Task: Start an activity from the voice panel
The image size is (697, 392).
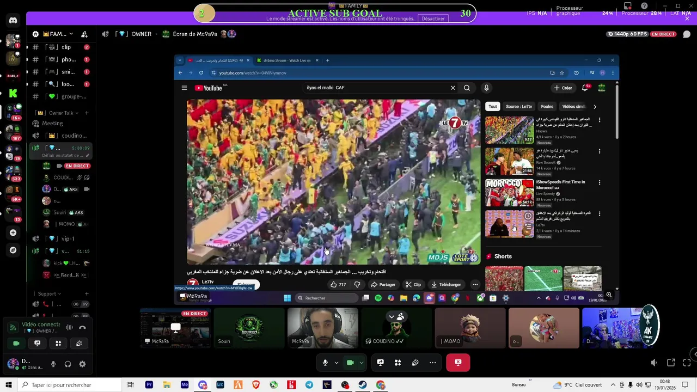Action: pyautogui.click(x=58, y=343)
